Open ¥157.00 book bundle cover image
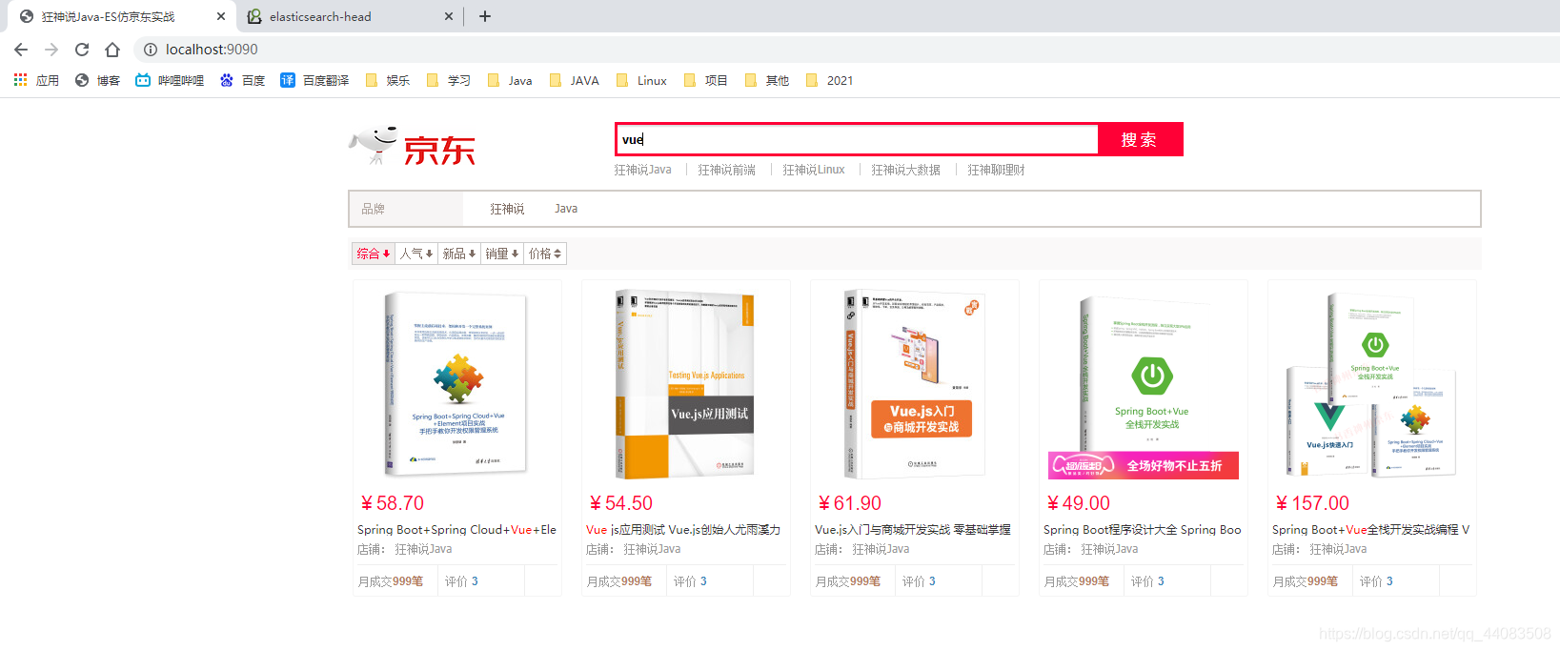 pos(1372,383)
